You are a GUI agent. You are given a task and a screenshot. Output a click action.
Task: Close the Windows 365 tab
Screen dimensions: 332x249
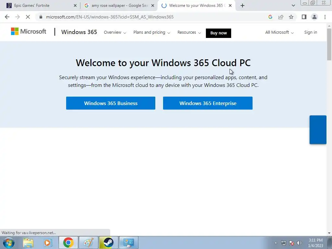point(230,6)
